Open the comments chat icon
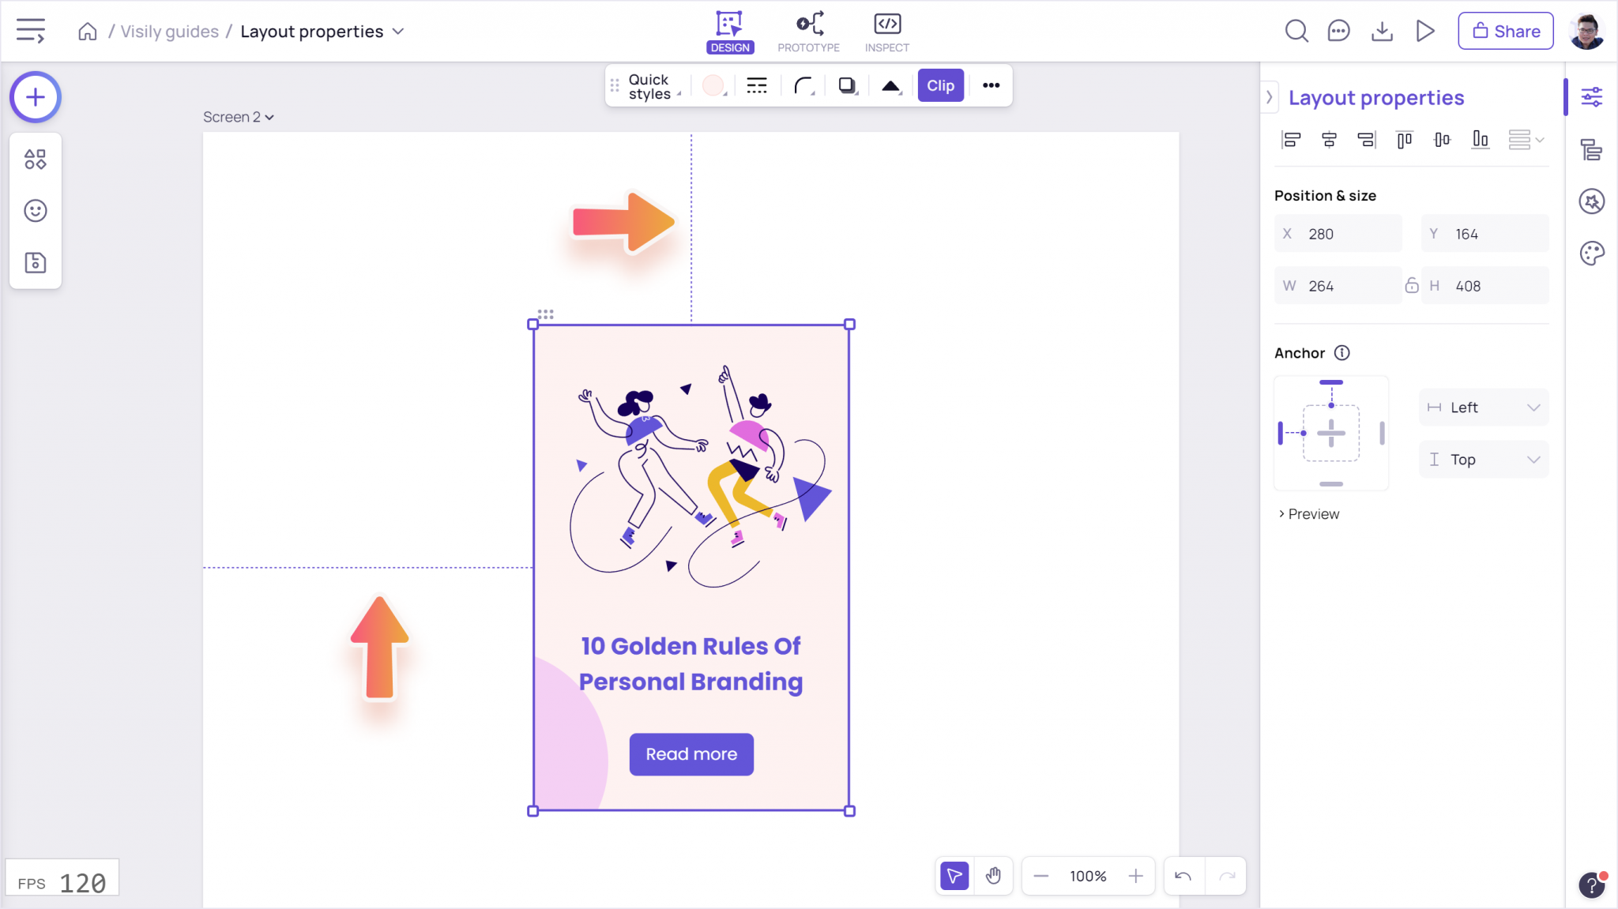 click(1338, 32)
